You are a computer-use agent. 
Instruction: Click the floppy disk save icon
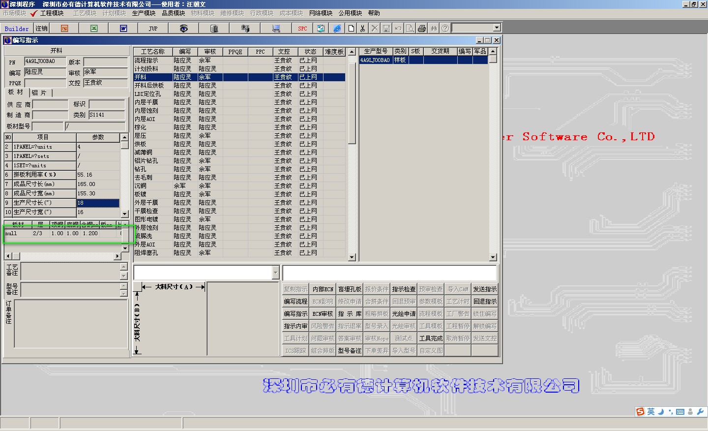pos(386,29)
